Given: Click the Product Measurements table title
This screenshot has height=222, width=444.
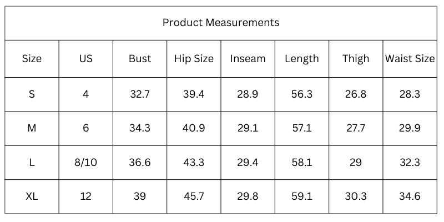Looking at the screenshot, I should click(221, 23).
